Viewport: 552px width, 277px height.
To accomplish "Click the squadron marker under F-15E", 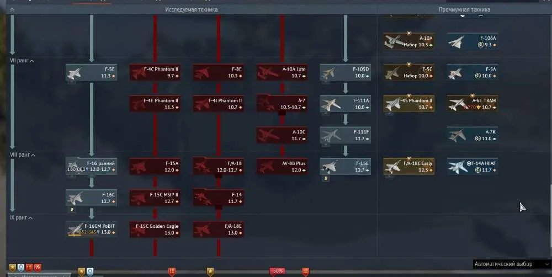I will tap(326, 178).
